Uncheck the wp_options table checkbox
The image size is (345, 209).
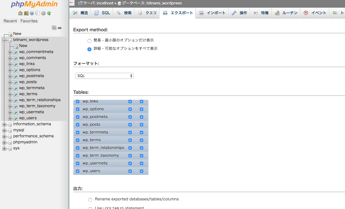[78, 109]
